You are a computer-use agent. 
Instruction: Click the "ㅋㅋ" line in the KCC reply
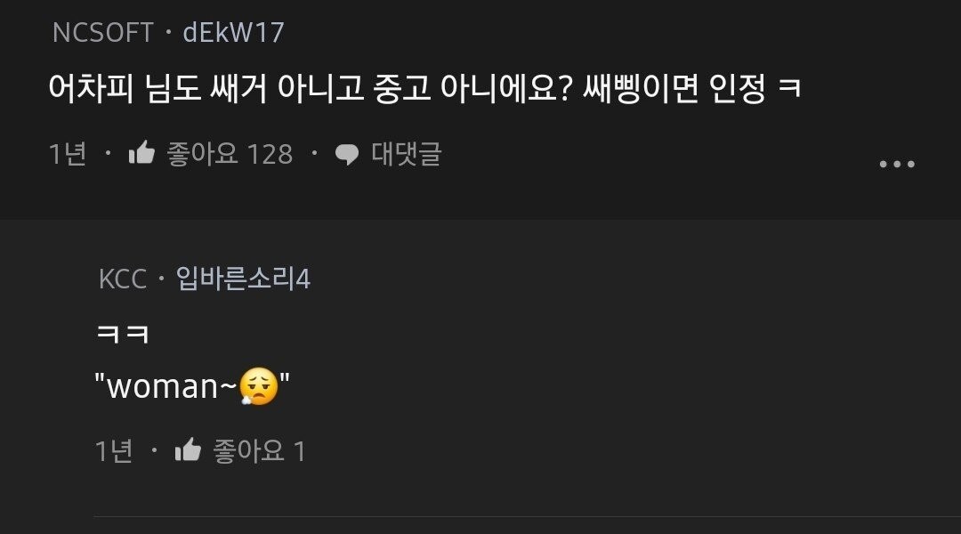[x=122, y=335]
